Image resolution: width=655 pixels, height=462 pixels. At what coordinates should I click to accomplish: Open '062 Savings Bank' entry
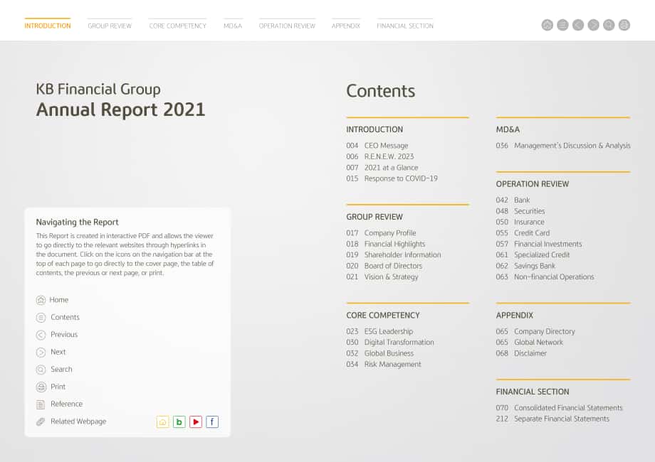pos(525,266)
